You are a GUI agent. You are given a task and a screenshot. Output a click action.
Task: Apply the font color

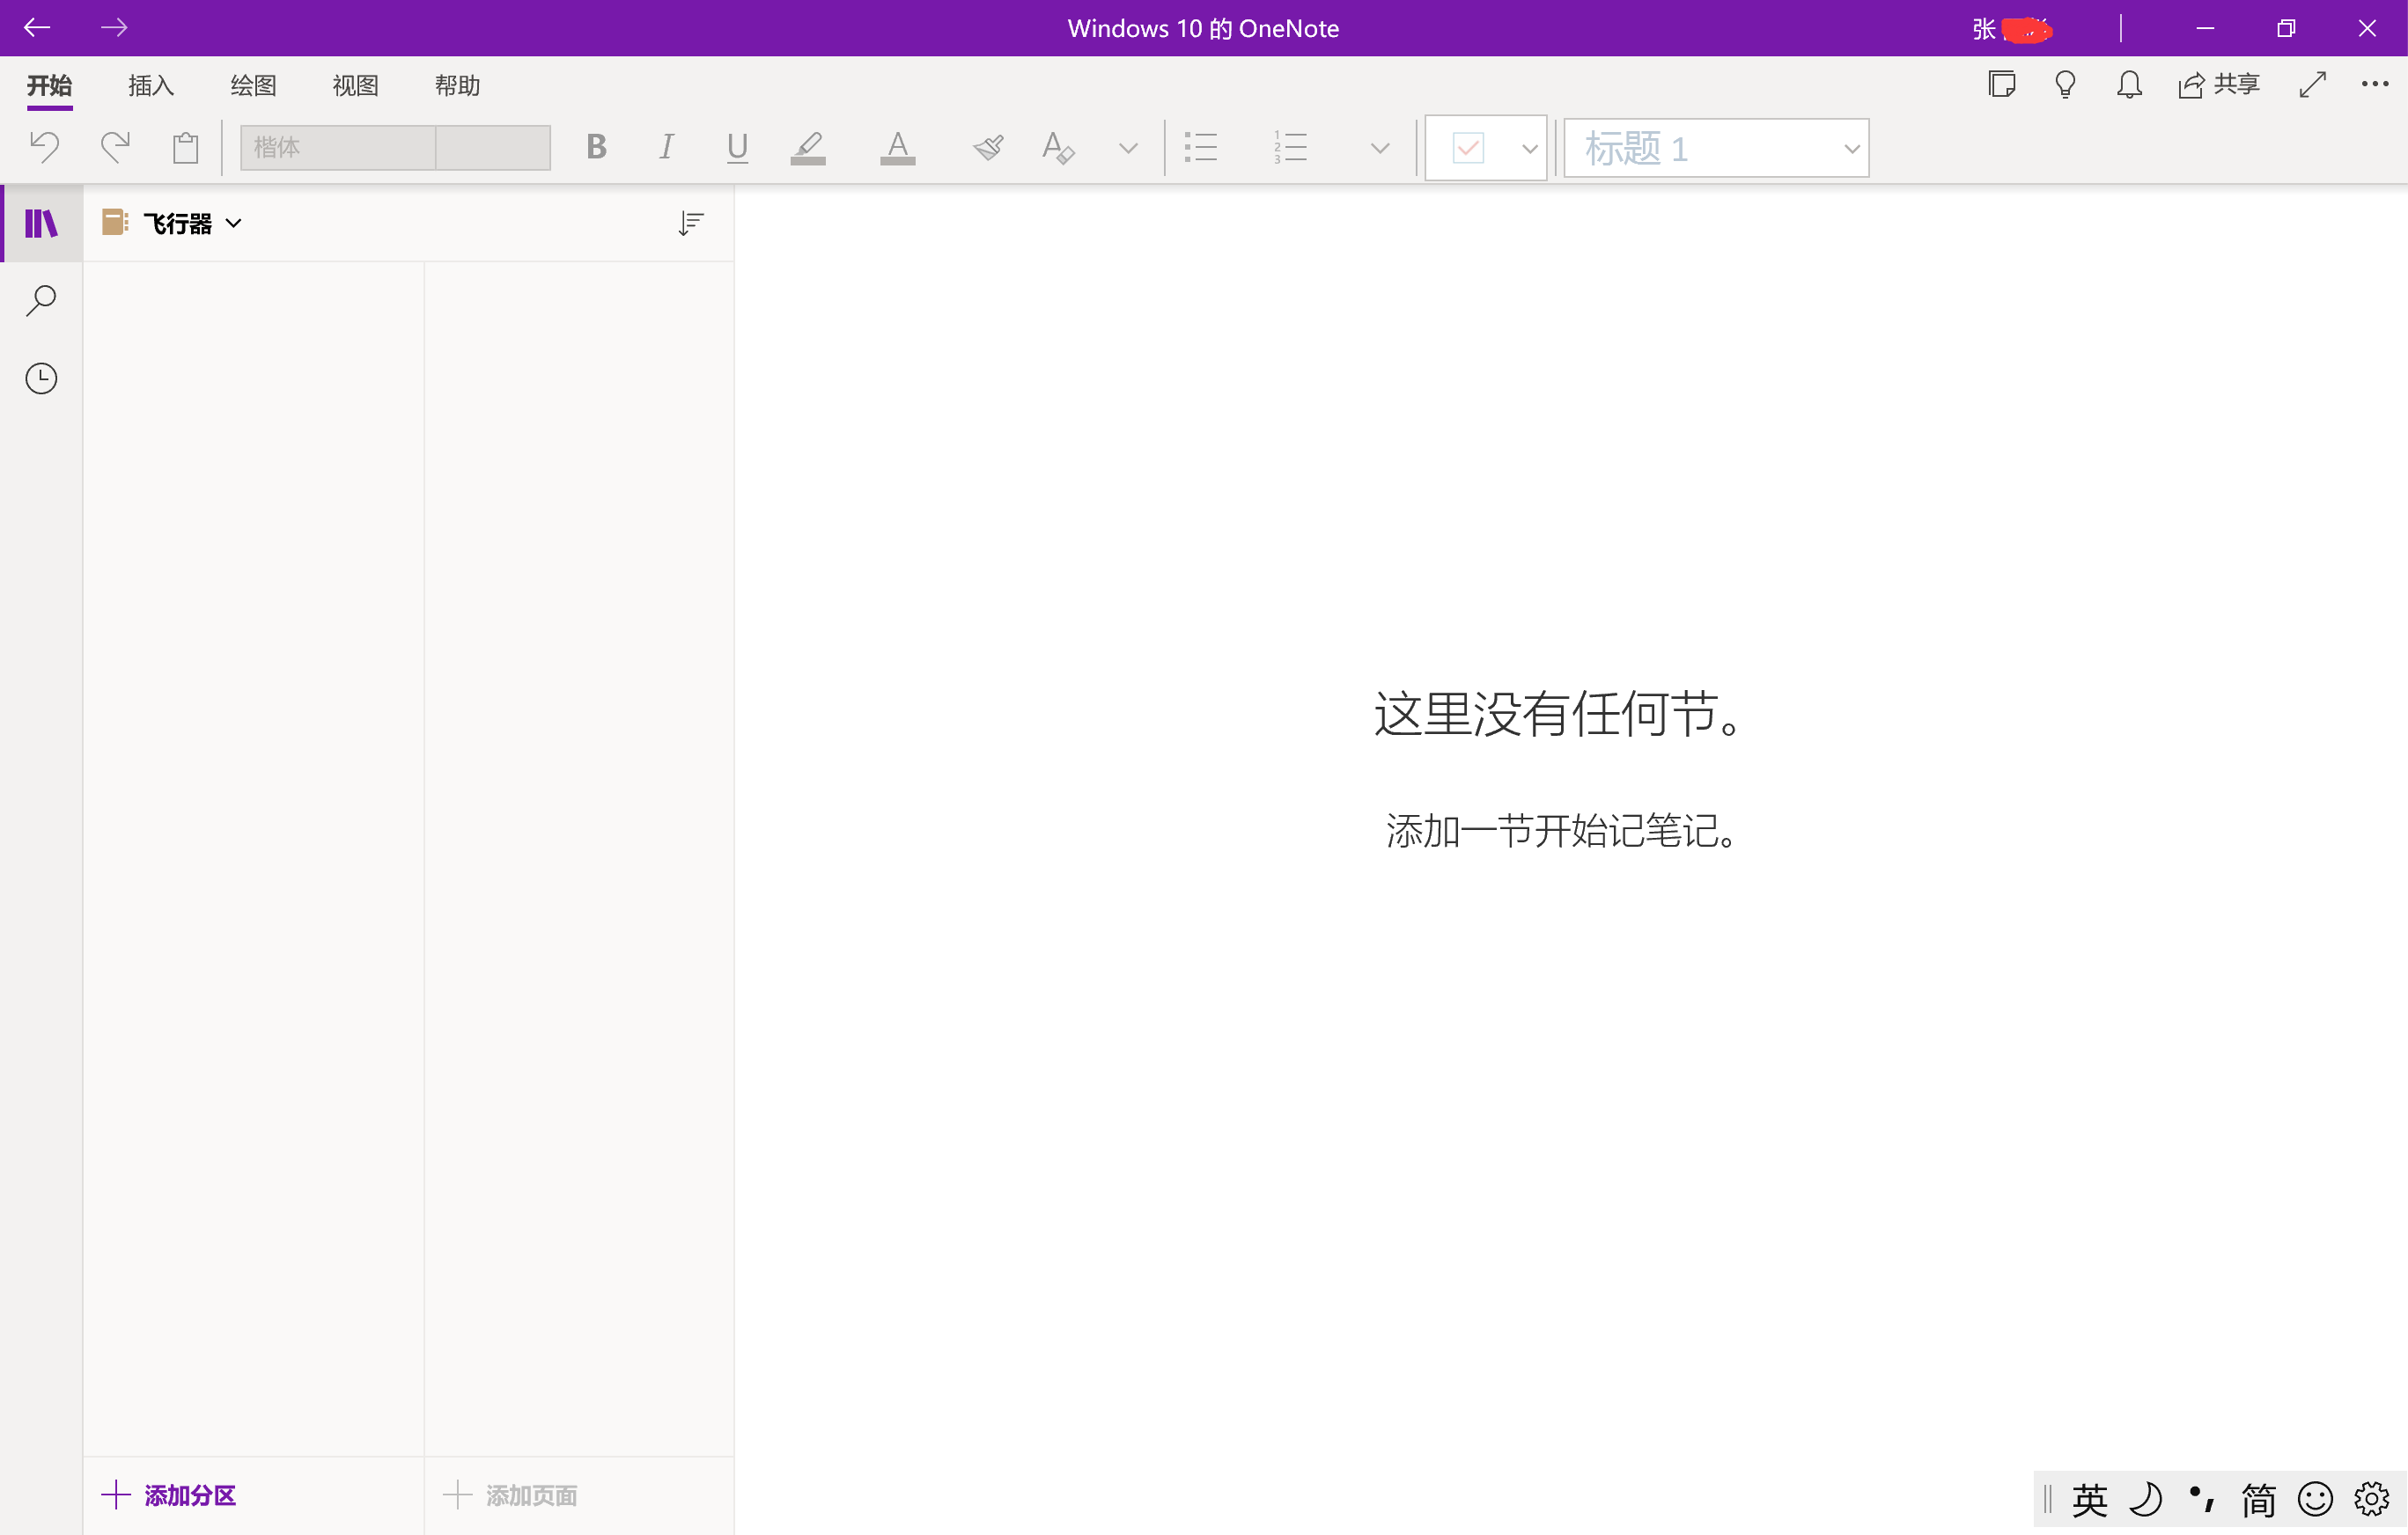[897, 148]
